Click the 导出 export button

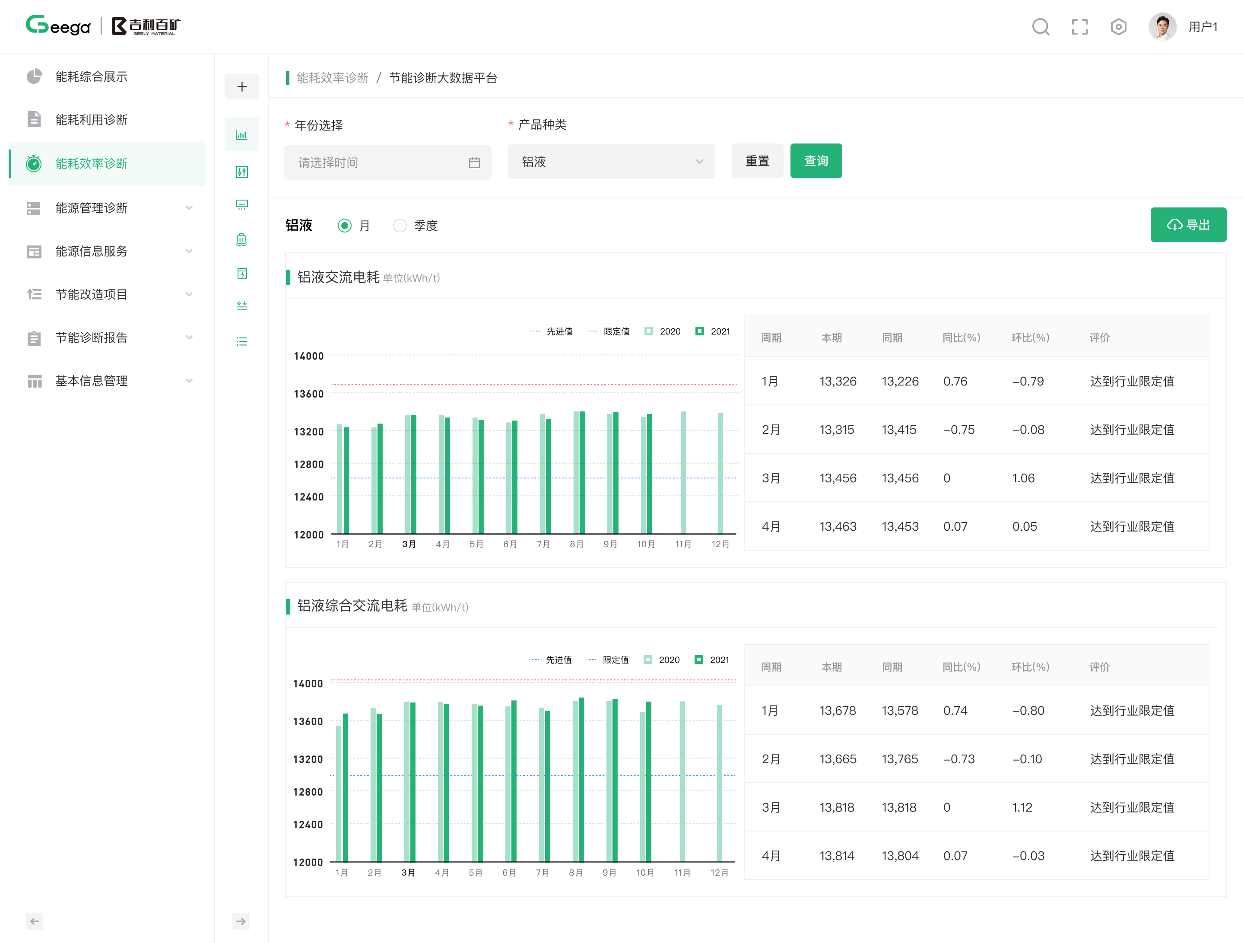(1188, 225)
